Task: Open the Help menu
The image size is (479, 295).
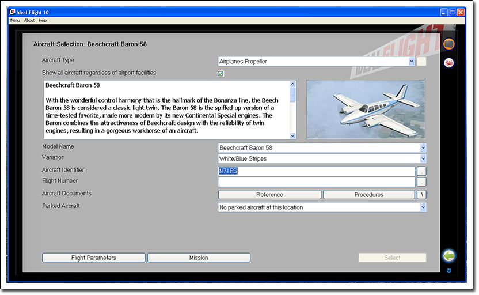Action: [x=43, y=21]
